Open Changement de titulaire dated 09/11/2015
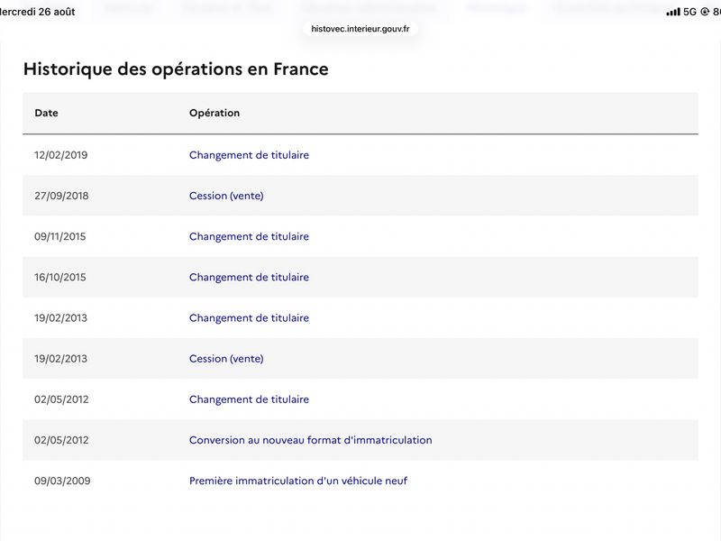 pyautogui.click(x=249, y=236)
